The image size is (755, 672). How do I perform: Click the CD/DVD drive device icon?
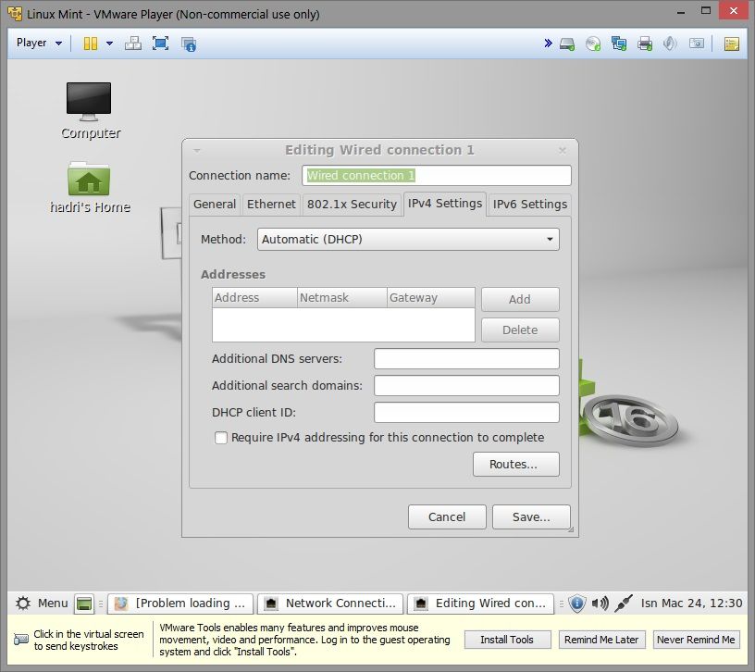593,44
